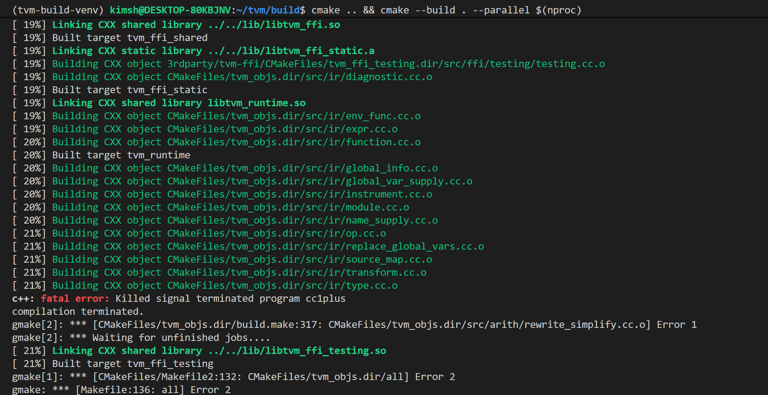This screenshot has width=768, height=395.
Task: Click the libtvm_ffi_static.a library path
Action: 291,51
